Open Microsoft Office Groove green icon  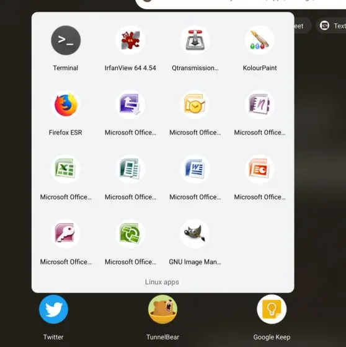(x=130, y=234)
